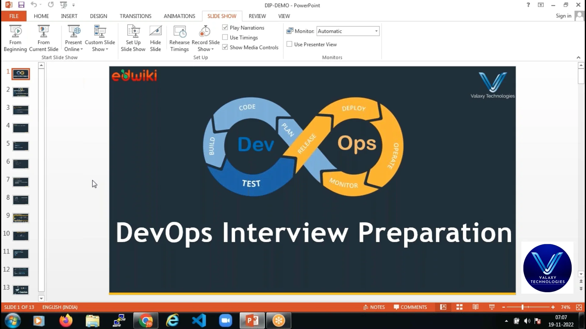586x329 pixels.
Task: Go to previous slide double-arrow button
Action: (x=581, y=281)
